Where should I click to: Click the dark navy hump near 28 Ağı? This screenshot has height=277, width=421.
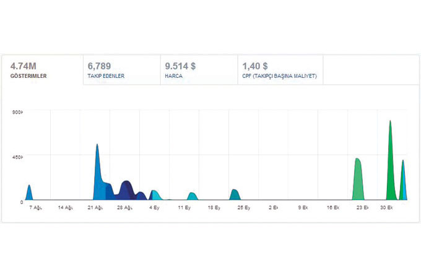pyautogui.click(x=126, y=190)
